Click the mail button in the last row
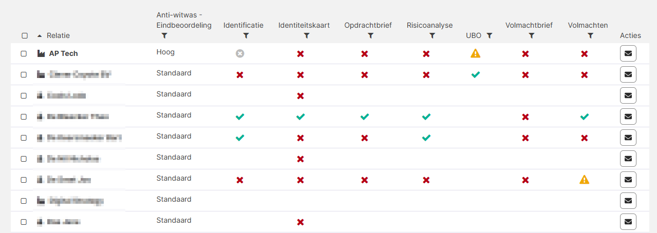Screen dimensions: 657x233 (628, 222)
